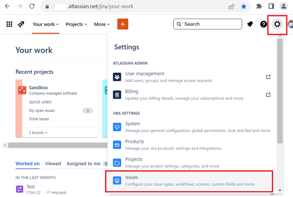The image size is (293, 197).
Task: Toggle the browser side panel icon
Action: click(271, 6)
